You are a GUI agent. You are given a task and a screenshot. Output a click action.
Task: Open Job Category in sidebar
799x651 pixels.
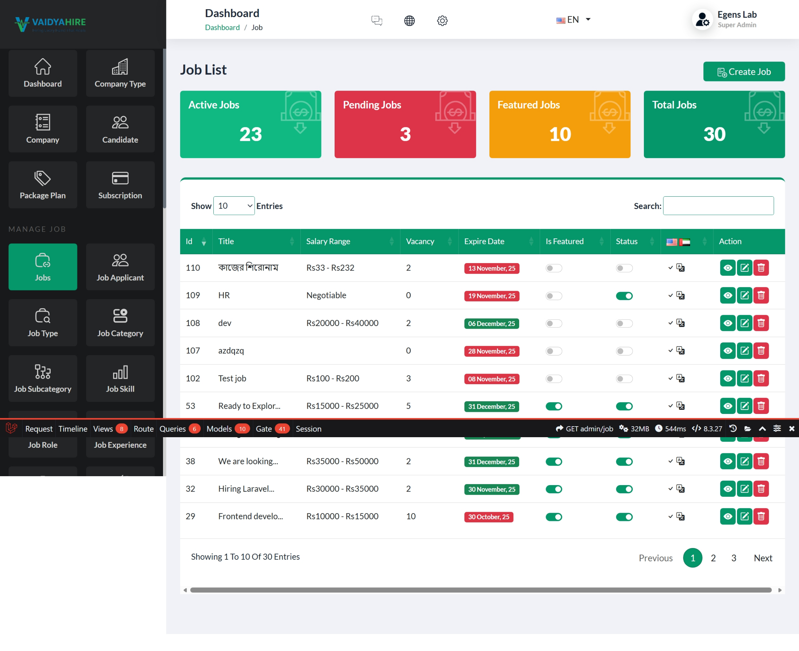(120, 323)
